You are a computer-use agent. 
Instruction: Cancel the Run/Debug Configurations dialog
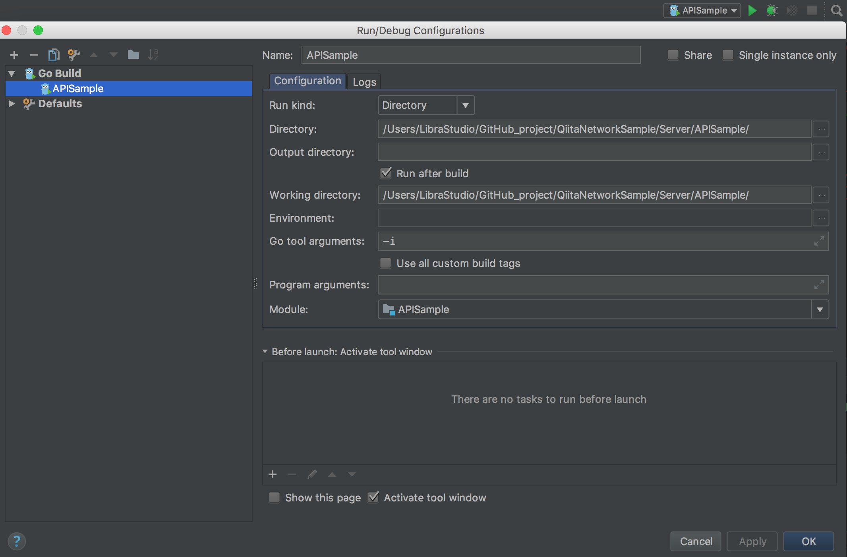[695, 541]
